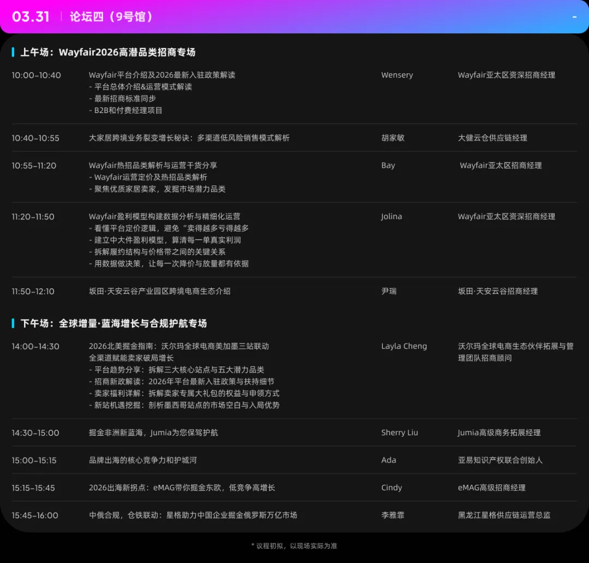Image resolution: width=589 pixels, height=563 pixels.
Task: Select speaker name Bay
Action: click(388, 165)
